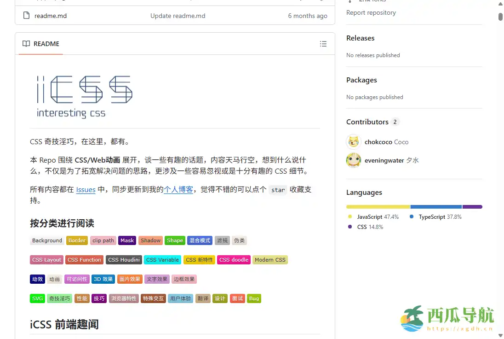The width and height of the screenshot is (504, 339).
Task: Click the yellow JavaScript language dot
Action: pos(350,216)
